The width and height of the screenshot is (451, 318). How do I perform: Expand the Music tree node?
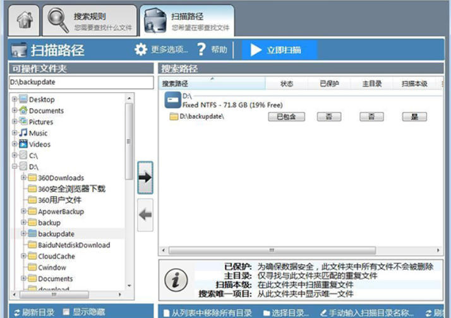pyautogui.click(x=15, y=133)
